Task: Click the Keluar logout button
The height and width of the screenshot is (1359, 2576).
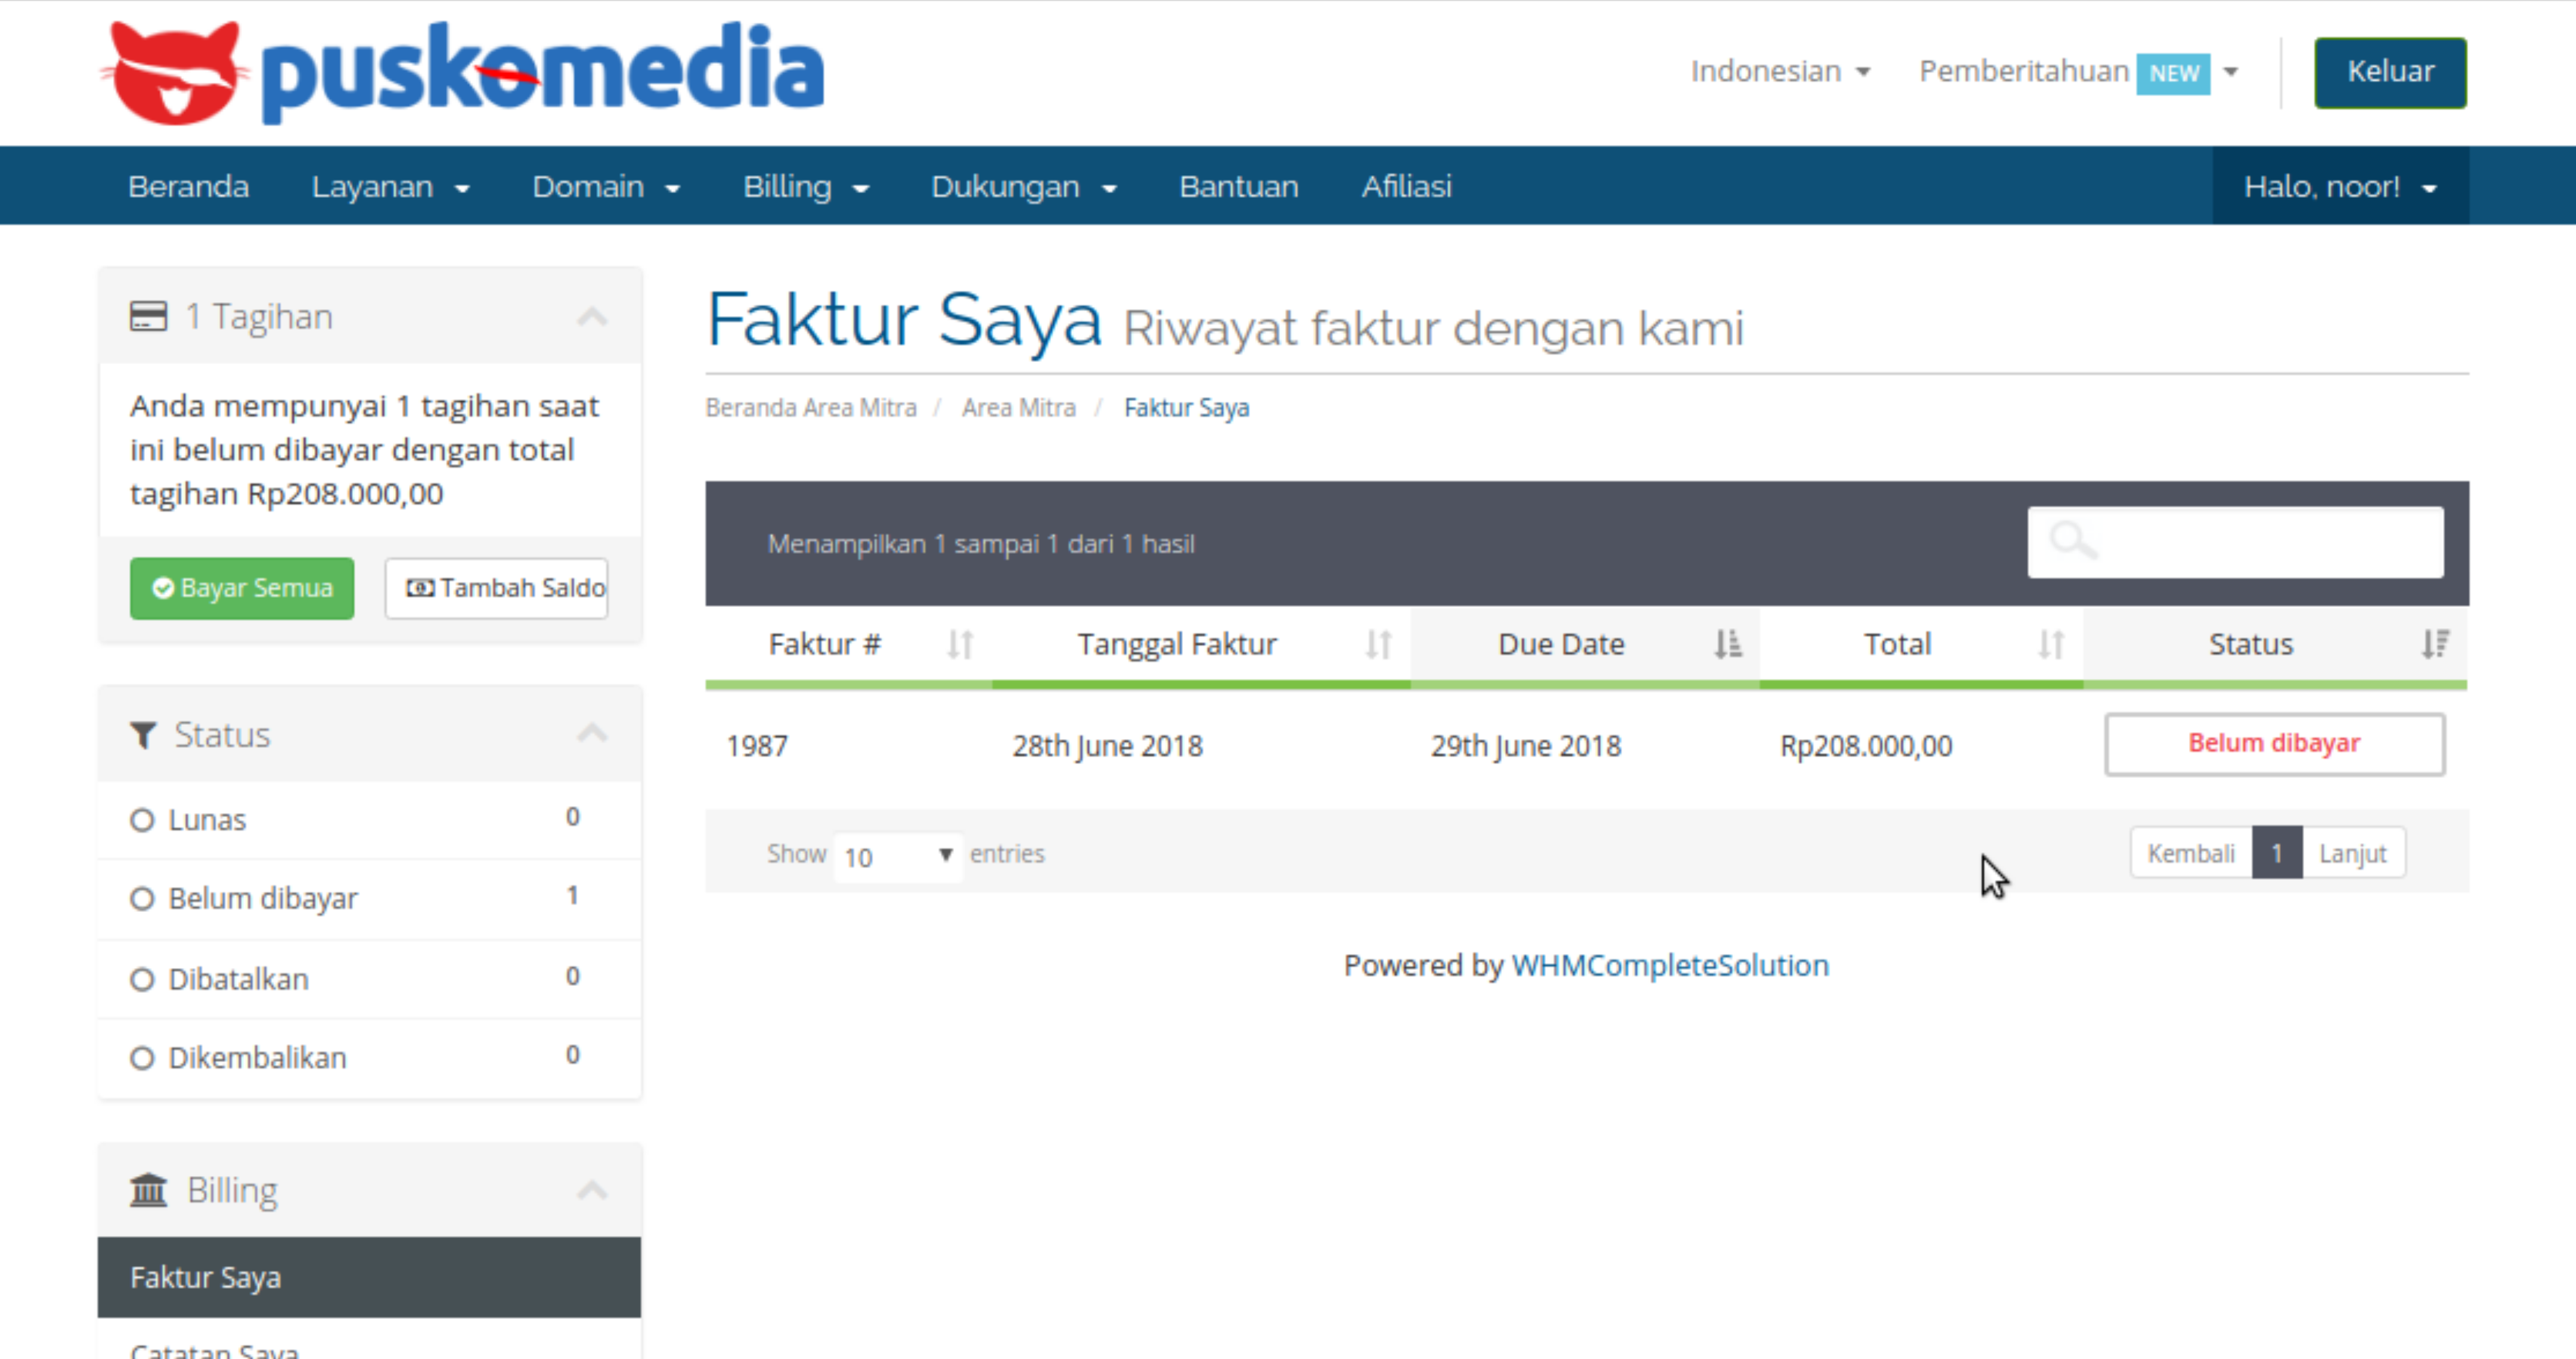Action: pyautogui.click(x=2390, y=72)
